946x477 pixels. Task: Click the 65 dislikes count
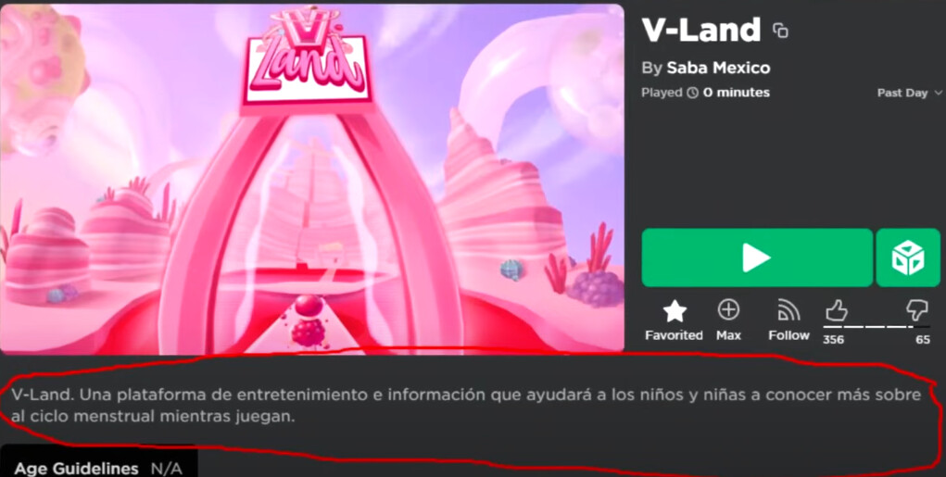(x=923, y=340)
